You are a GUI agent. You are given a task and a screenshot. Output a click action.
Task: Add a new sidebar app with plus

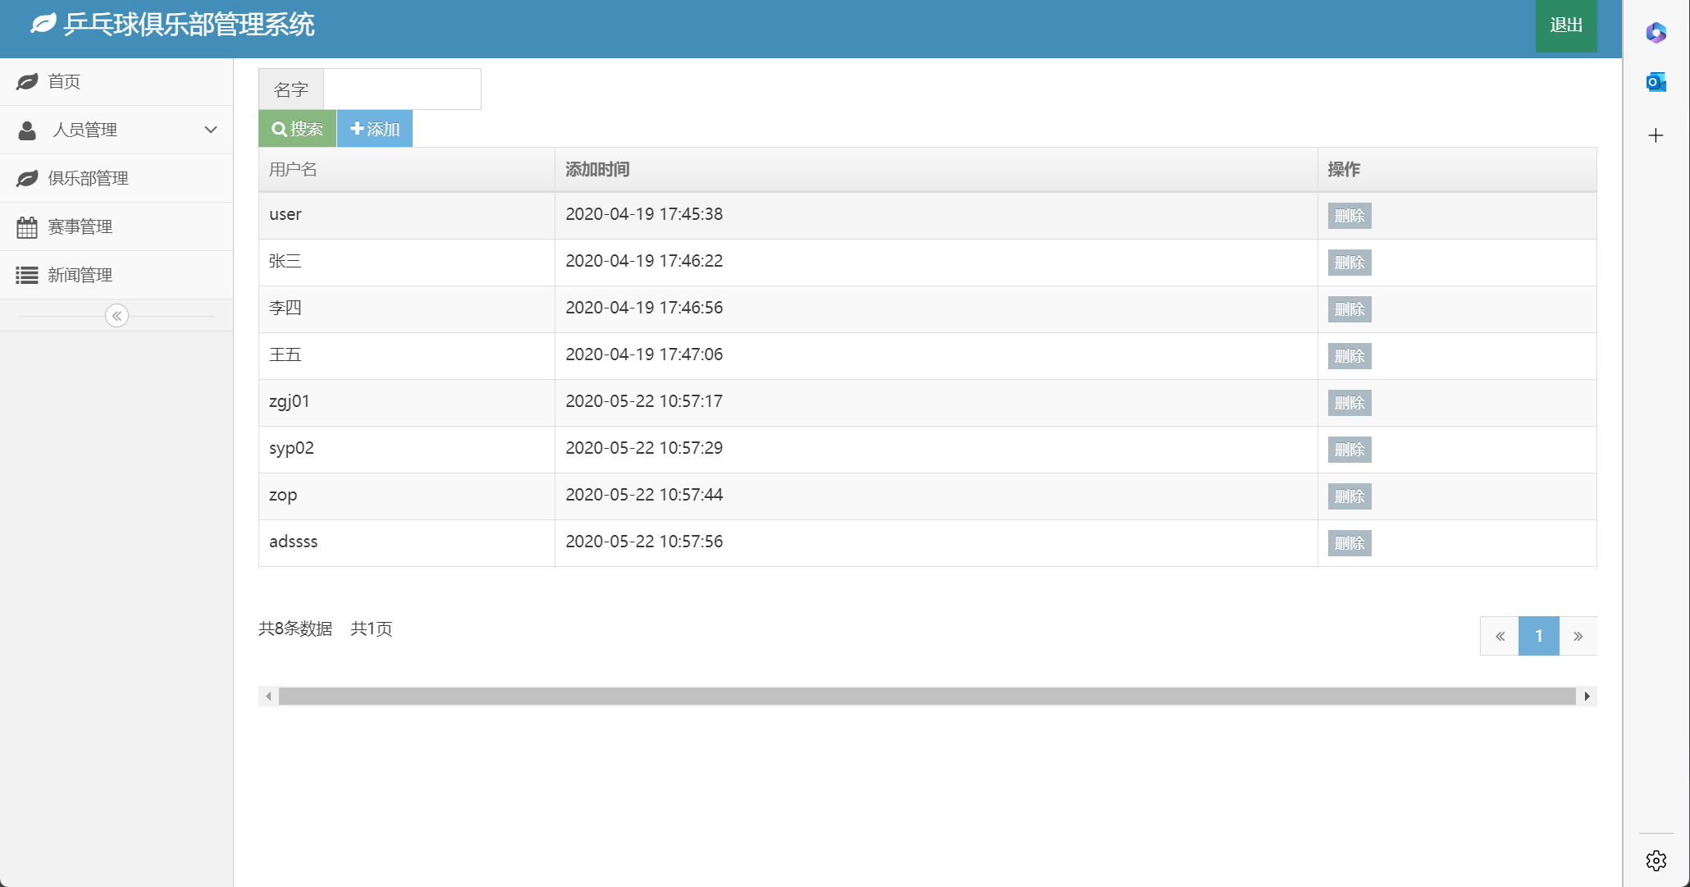[1656, 135]
